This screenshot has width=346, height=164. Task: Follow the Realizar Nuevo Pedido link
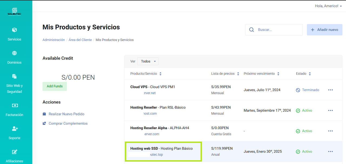tap(66, 114)
